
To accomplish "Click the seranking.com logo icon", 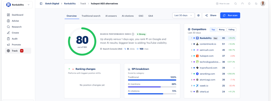I will (x=197, y=74).
